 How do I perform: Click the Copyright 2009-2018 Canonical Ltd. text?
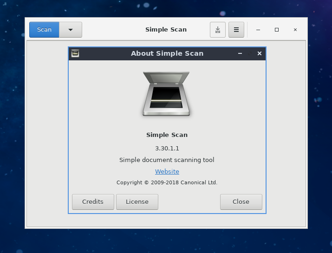pos(167,182)
